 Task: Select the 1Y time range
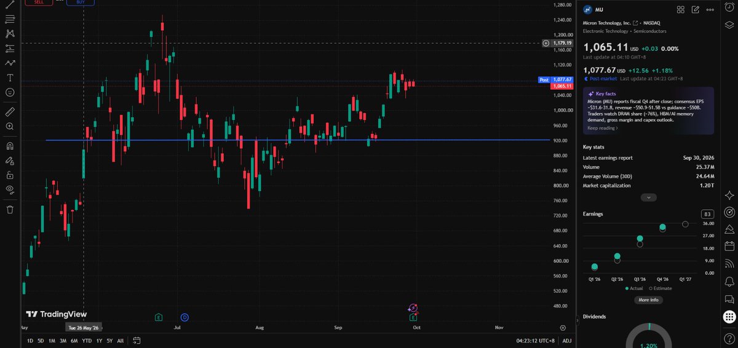(x=99, y=341)
